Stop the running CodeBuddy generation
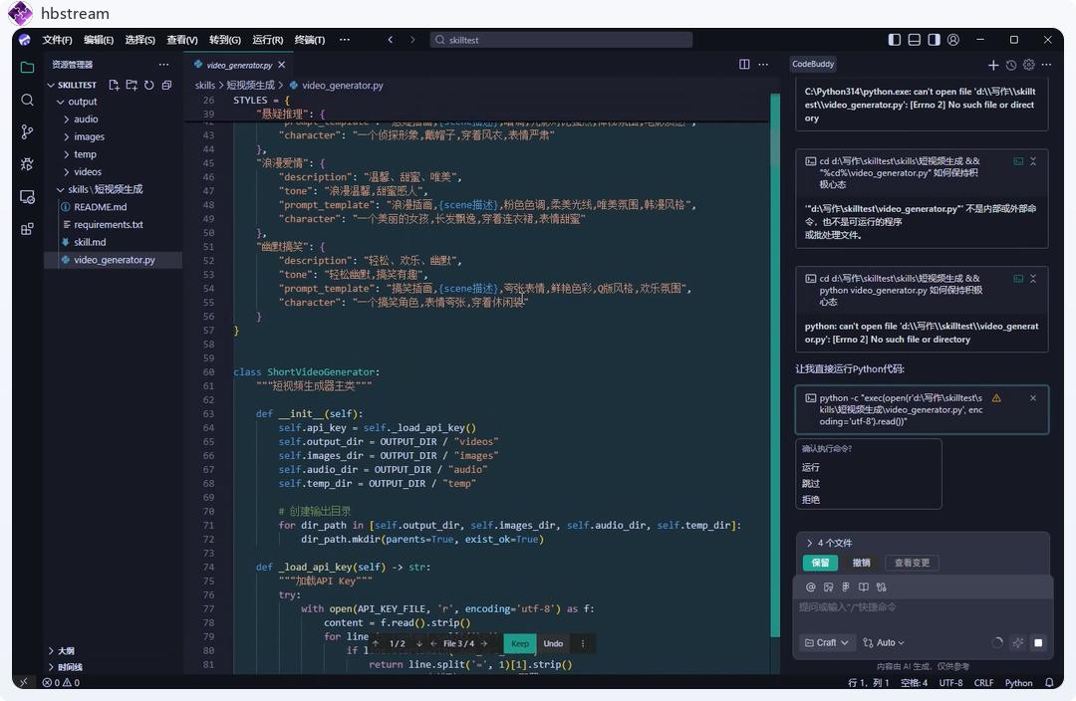Screen dimensions: 1076x701 1038,642
